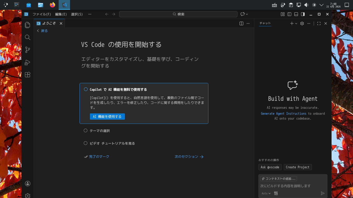Select the Copilot AI 機能 step radio circle
353x198 pixels.
point(86,89)
